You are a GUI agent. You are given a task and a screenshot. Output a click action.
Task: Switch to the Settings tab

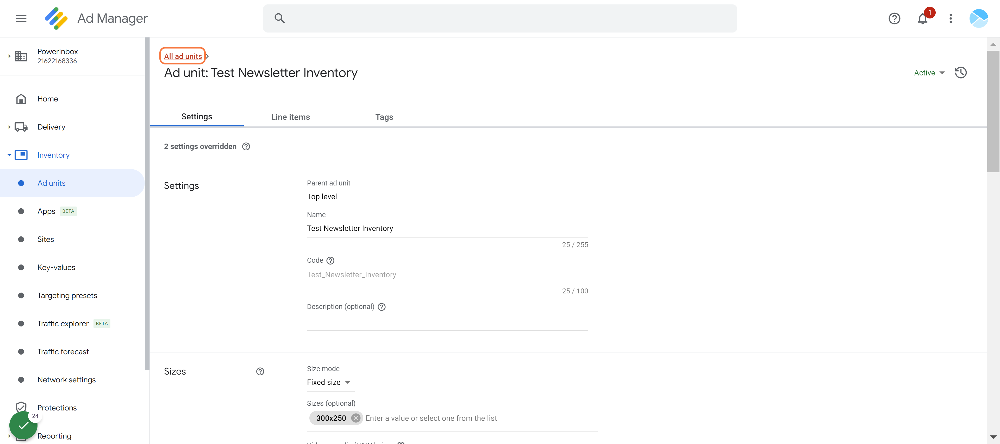click(x=196, y=117)
